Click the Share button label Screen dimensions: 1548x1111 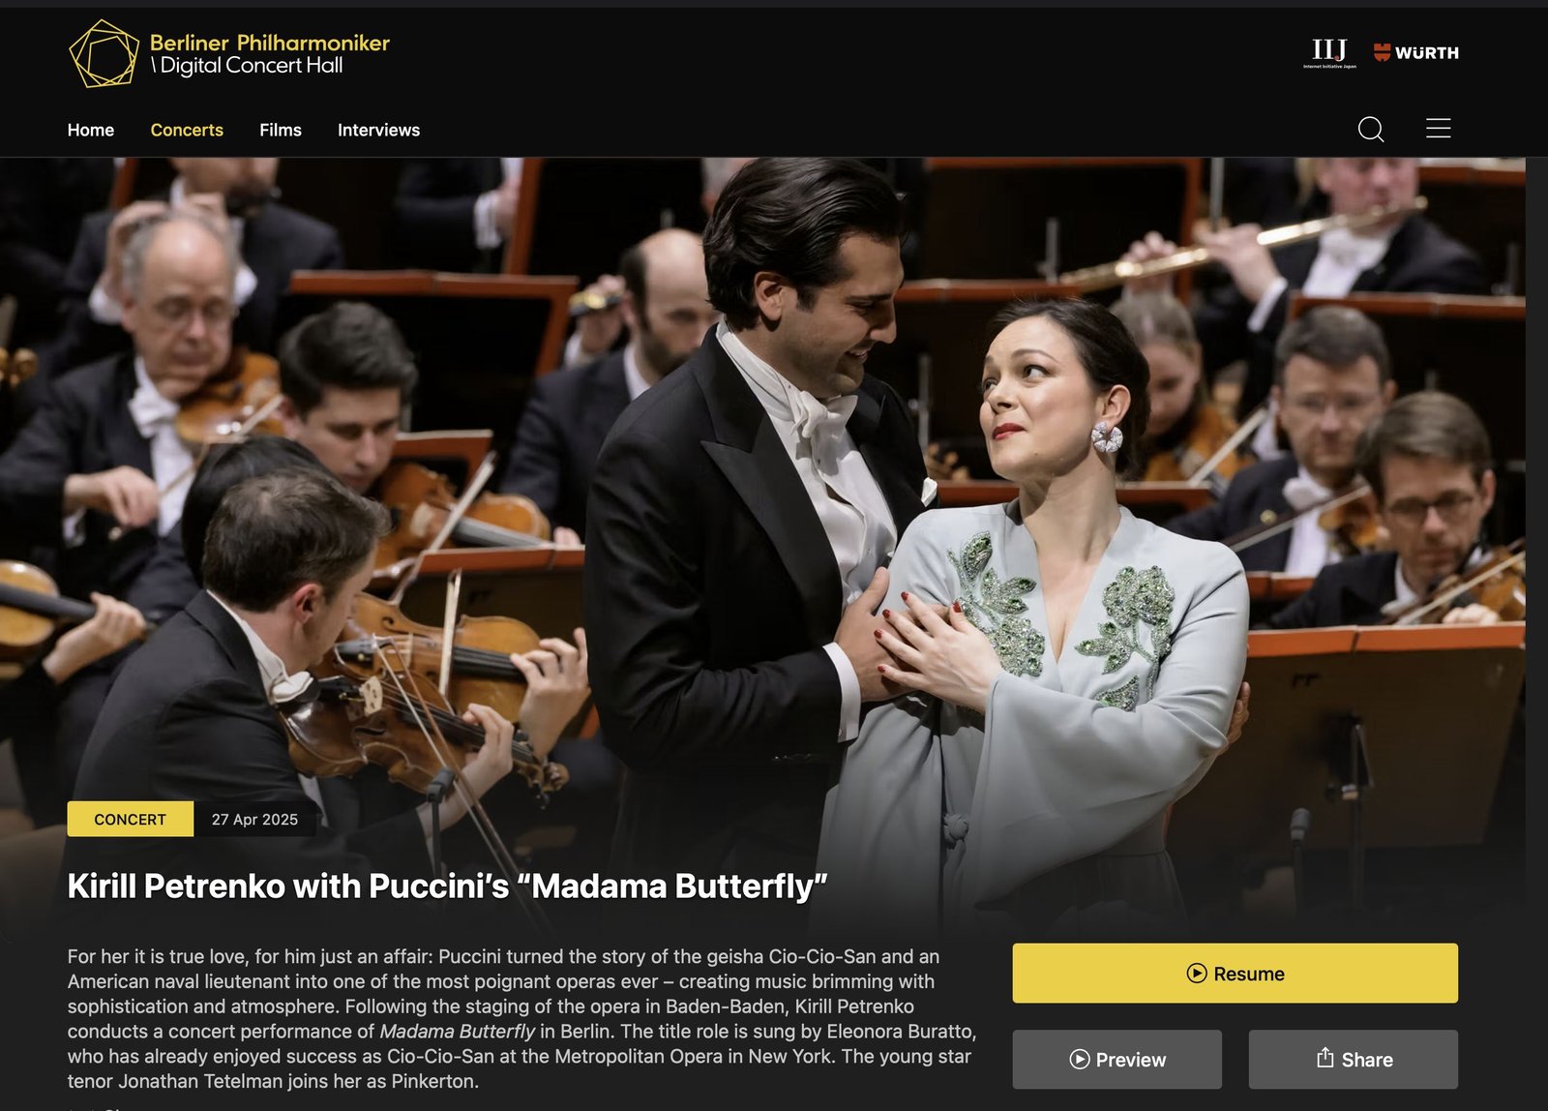1367,1060
